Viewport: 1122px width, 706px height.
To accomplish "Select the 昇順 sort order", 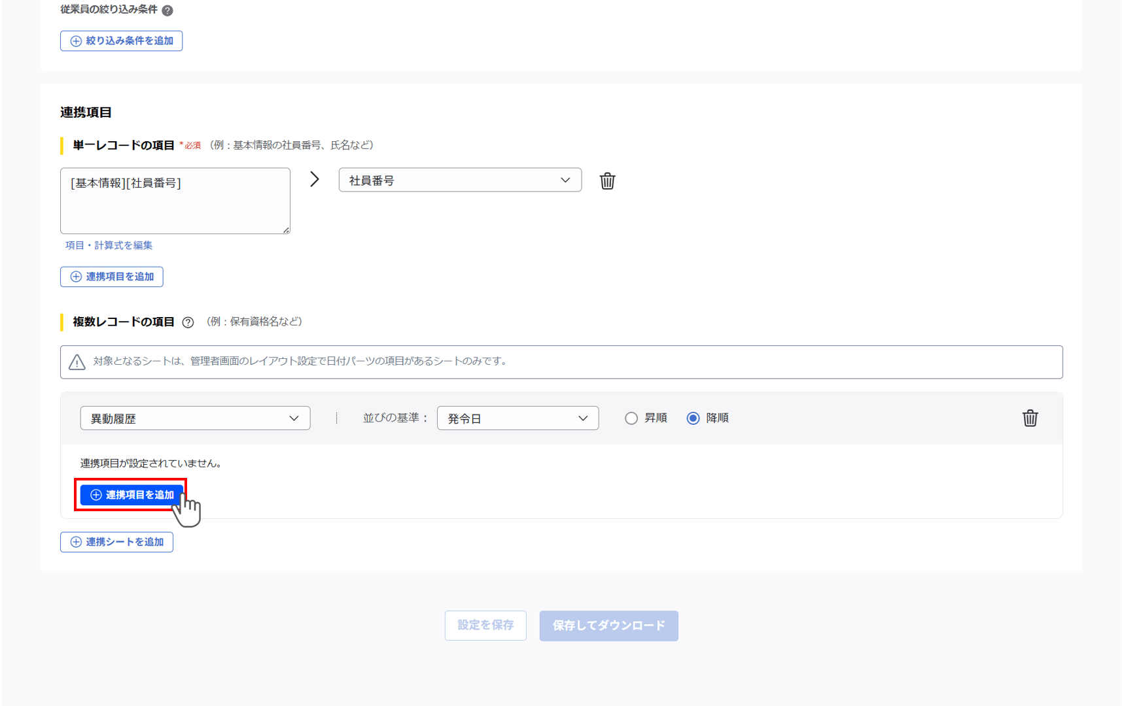I will (631, 418).
